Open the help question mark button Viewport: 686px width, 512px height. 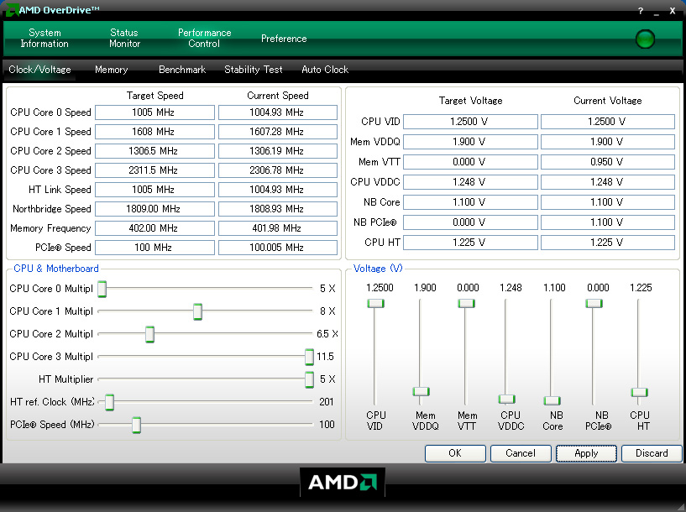click(641, 11)
